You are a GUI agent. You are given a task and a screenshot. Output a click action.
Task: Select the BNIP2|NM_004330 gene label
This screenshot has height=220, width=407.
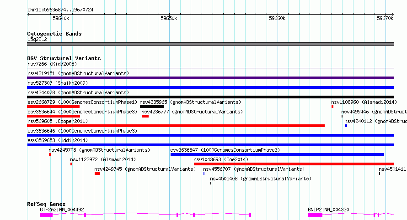(328, 210)
